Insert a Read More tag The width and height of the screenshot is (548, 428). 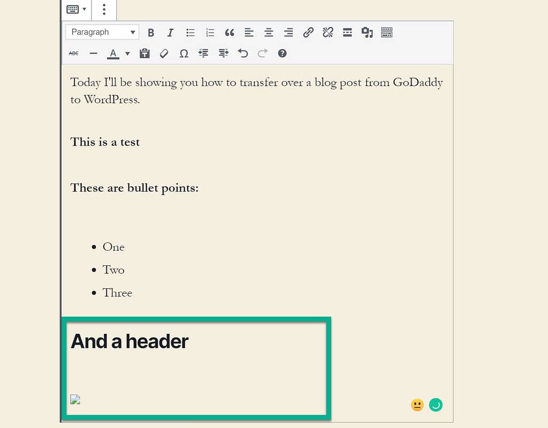(x=347, y=33)
